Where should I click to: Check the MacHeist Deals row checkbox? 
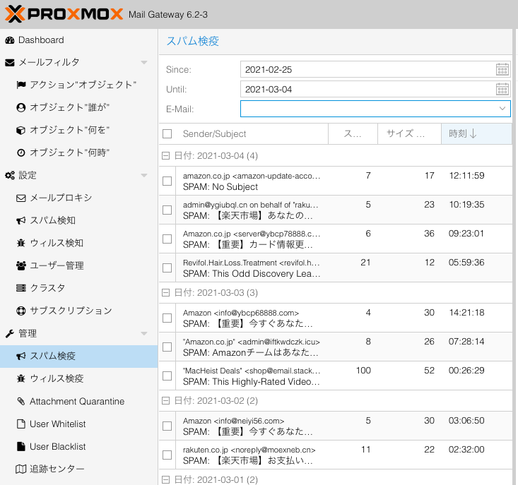click(x=167, y=376)
